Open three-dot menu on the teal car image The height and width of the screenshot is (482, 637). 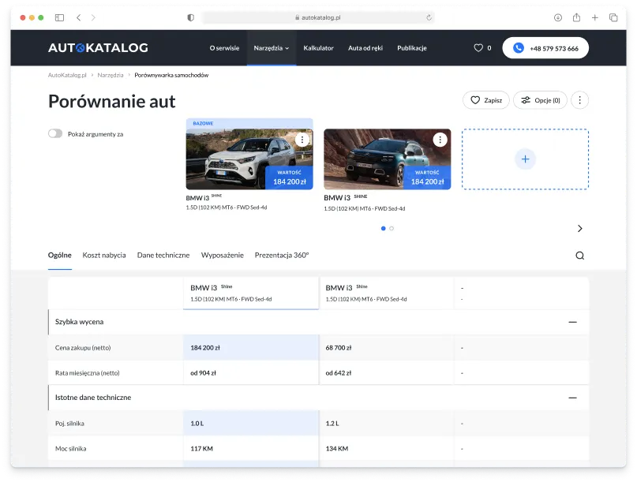pyautogui.click(x=440, y=140)
